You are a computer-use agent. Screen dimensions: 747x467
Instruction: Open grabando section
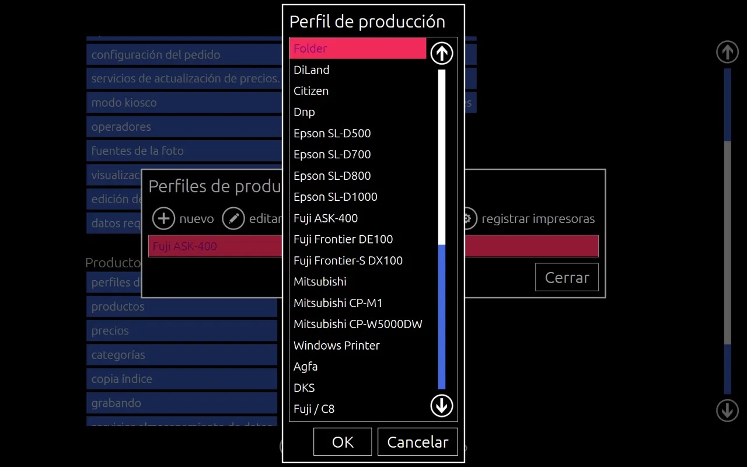tap(182, 403)
